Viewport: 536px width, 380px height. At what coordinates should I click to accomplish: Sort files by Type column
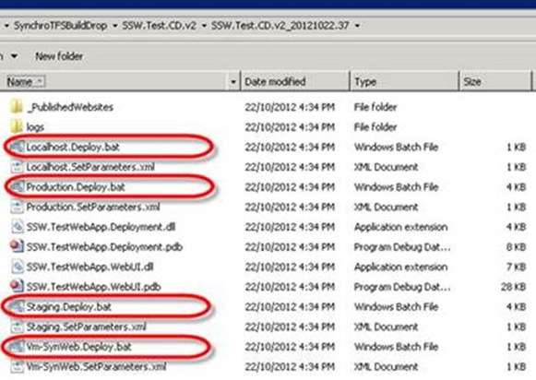(x=404, y=82)
